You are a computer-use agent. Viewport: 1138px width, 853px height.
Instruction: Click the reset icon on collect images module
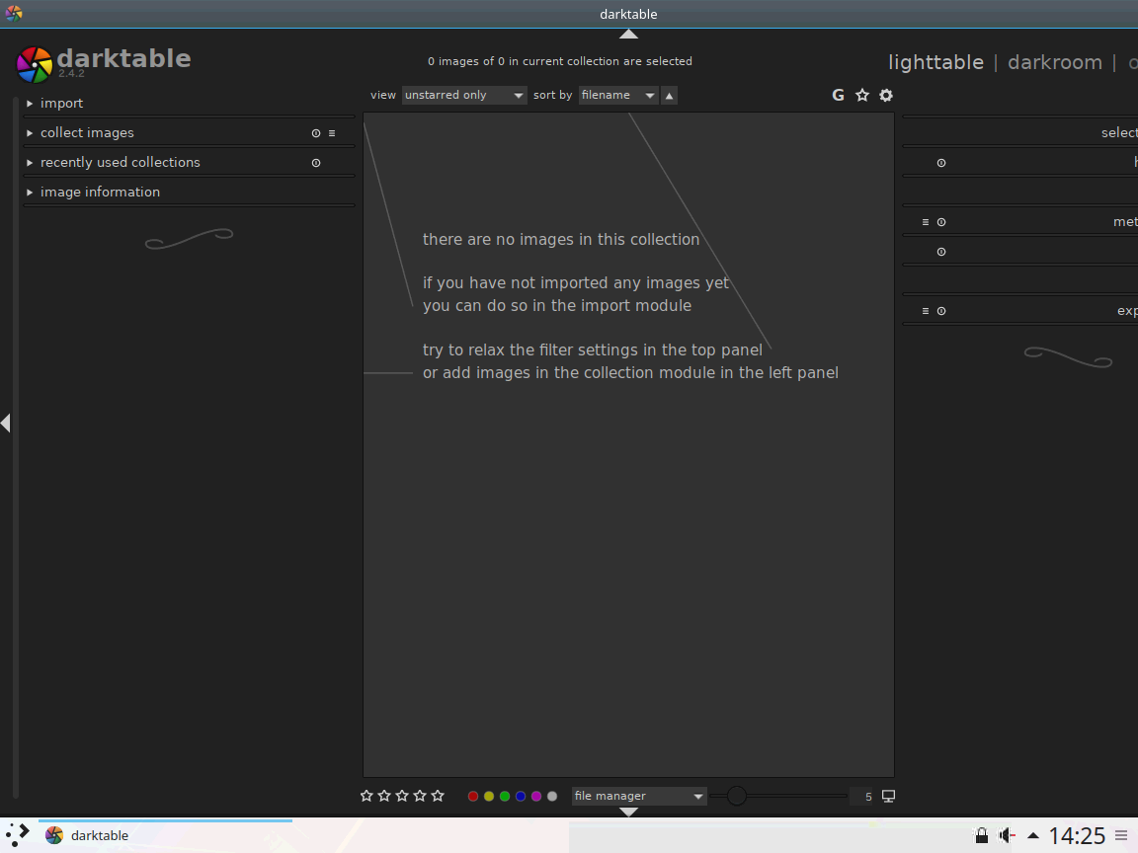pos(315,132)
